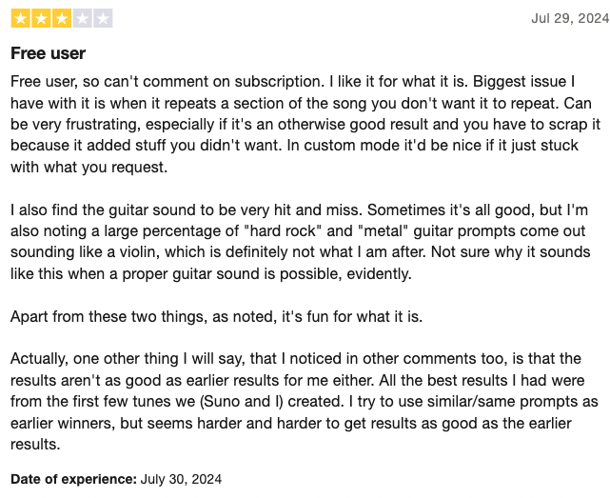Click the paragraph about guitar sound quality

pyautogui.click(x=301, y=242)
